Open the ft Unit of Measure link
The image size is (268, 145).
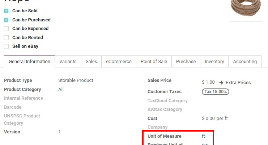click(203, 136)
